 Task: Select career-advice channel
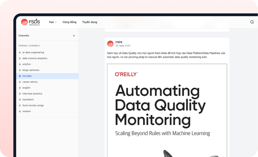30,82
